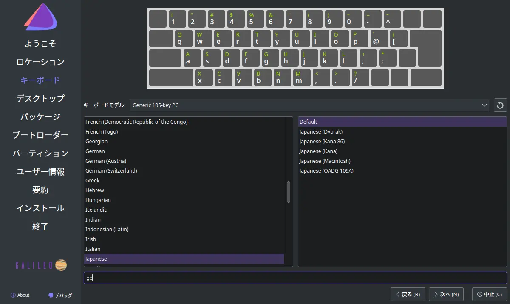510x304 pixels.
Task: Select the ロケーション sidebar step
Action: (40, 62)
